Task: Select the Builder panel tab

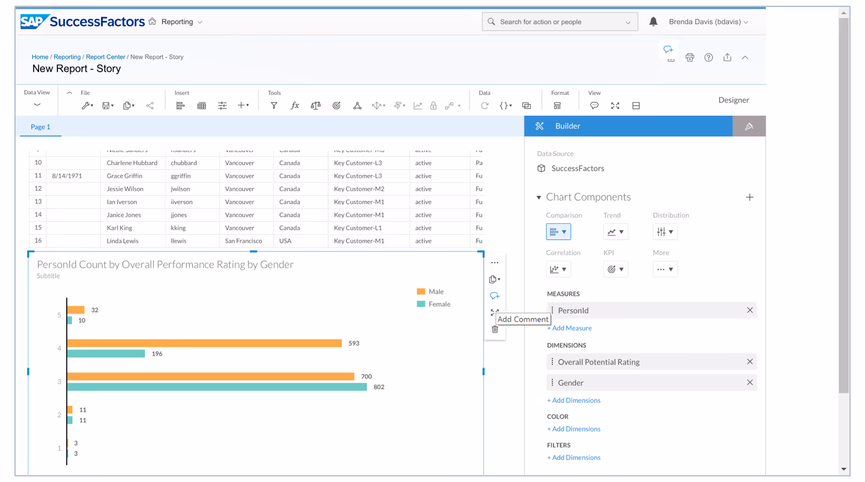Action: pos(628,126)
